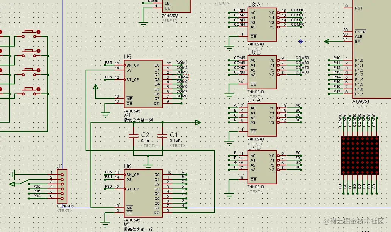Screen dimensions: 391x232
Task: Click the U6 reference designator text
Action: click(128, 166)
